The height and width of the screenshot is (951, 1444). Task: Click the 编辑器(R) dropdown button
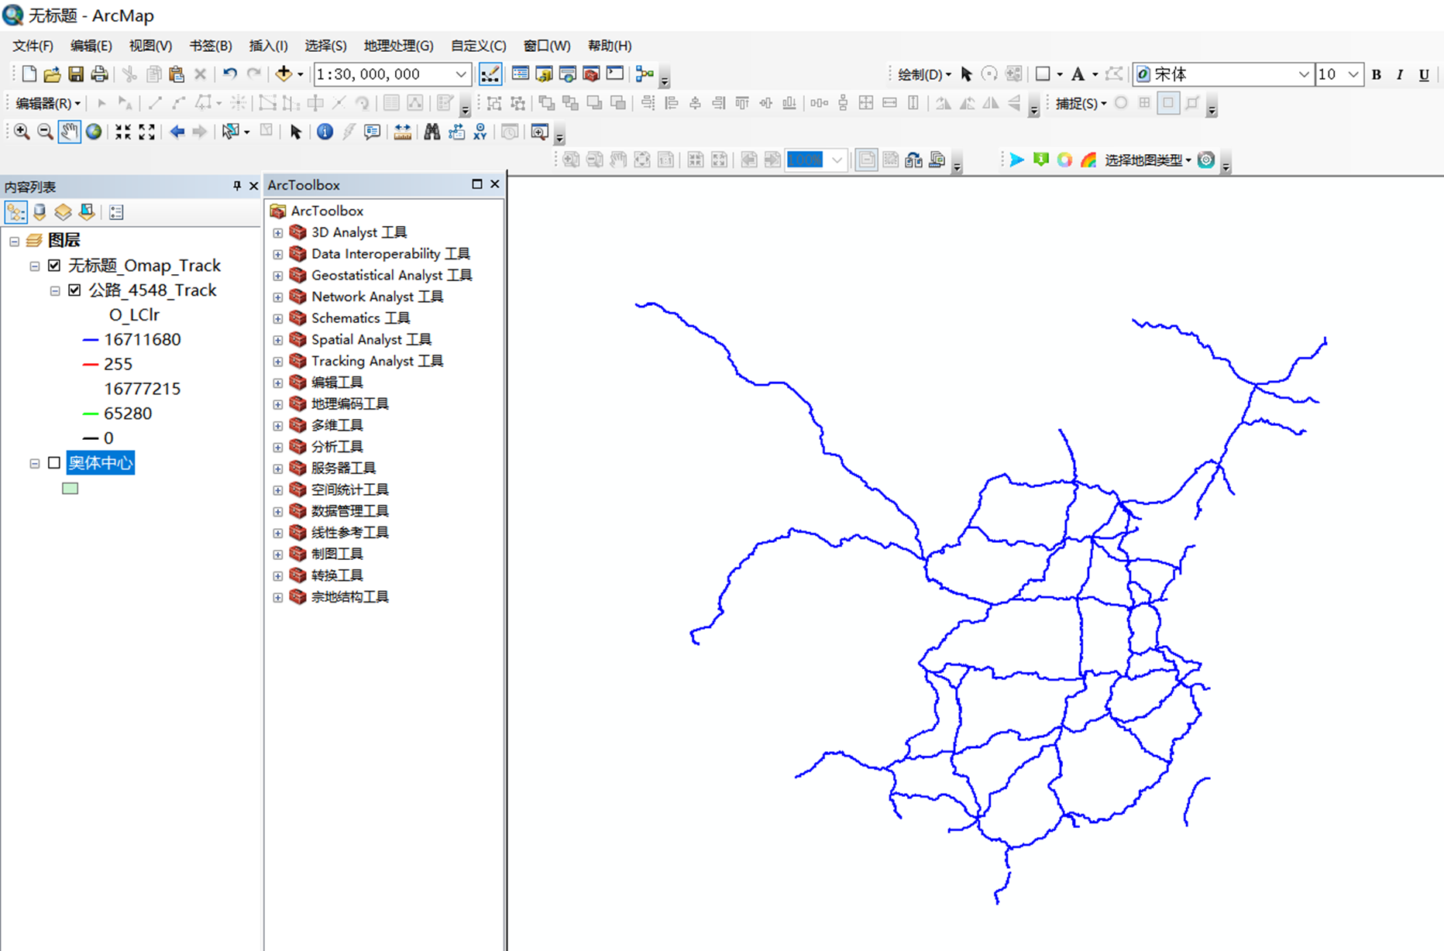48,103
